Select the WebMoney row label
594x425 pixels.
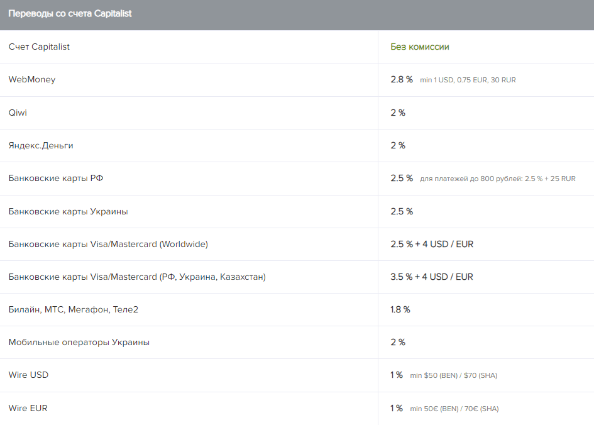click(x=32, y=80)
